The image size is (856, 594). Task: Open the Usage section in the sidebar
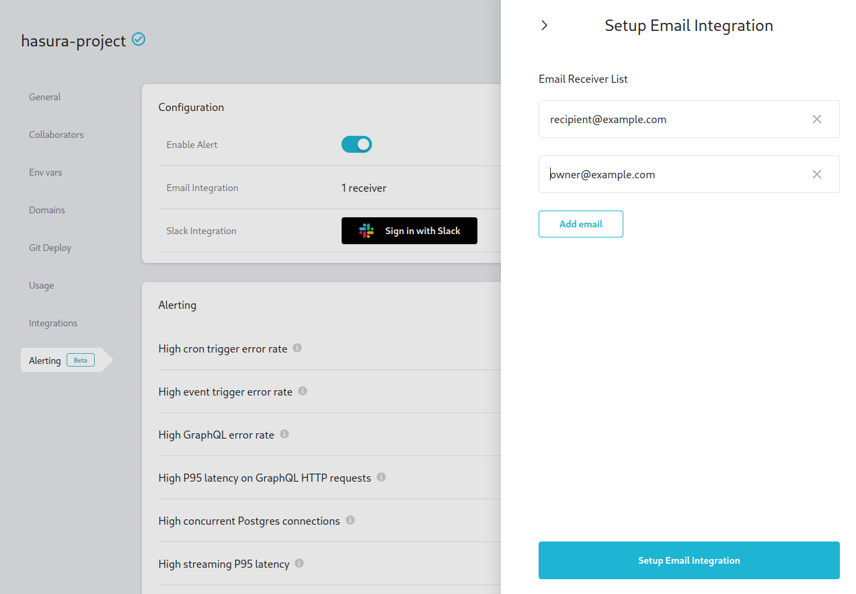41,285
